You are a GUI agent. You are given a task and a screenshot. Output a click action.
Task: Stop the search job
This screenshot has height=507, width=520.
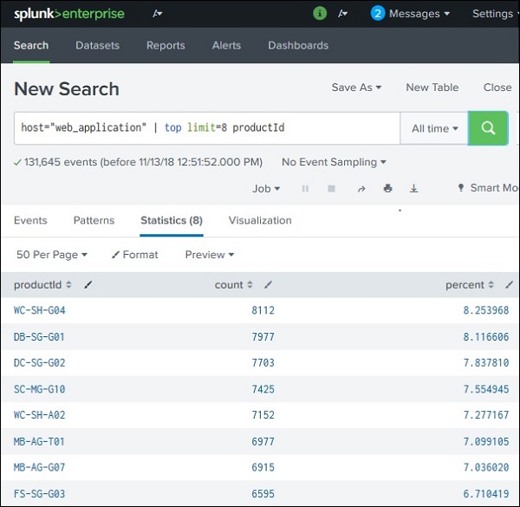coord(331,188)
